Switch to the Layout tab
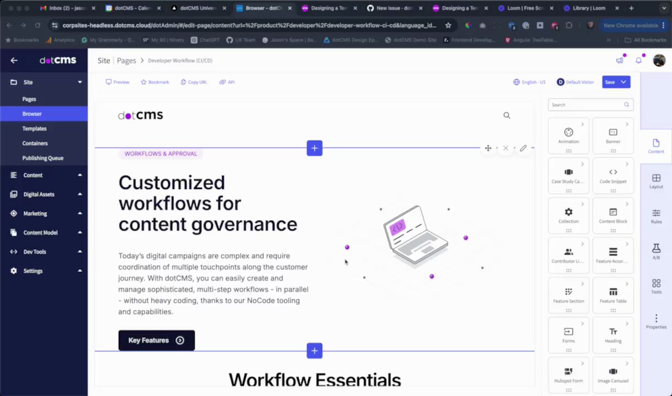The height and width of the screenshot is (396, 672). (x=656, y=181)
